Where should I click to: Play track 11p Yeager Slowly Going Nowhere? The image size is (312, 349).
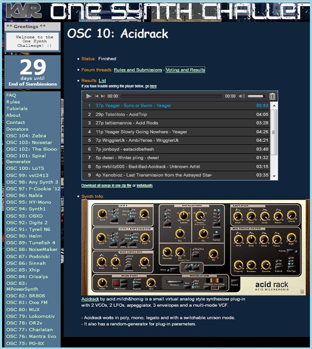(176, 132)
